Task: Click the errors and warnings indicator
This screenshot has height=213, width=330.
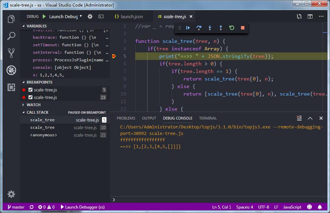Action: point(47,207)
